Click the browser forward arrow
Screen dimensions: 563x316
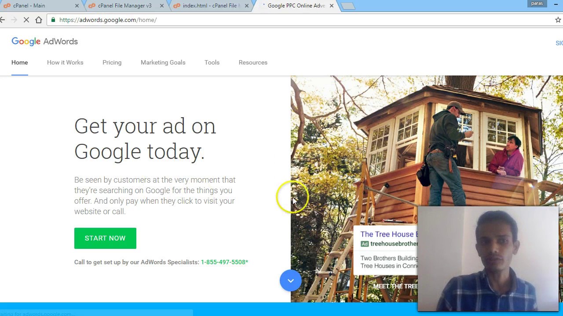(x=14, y=20)
